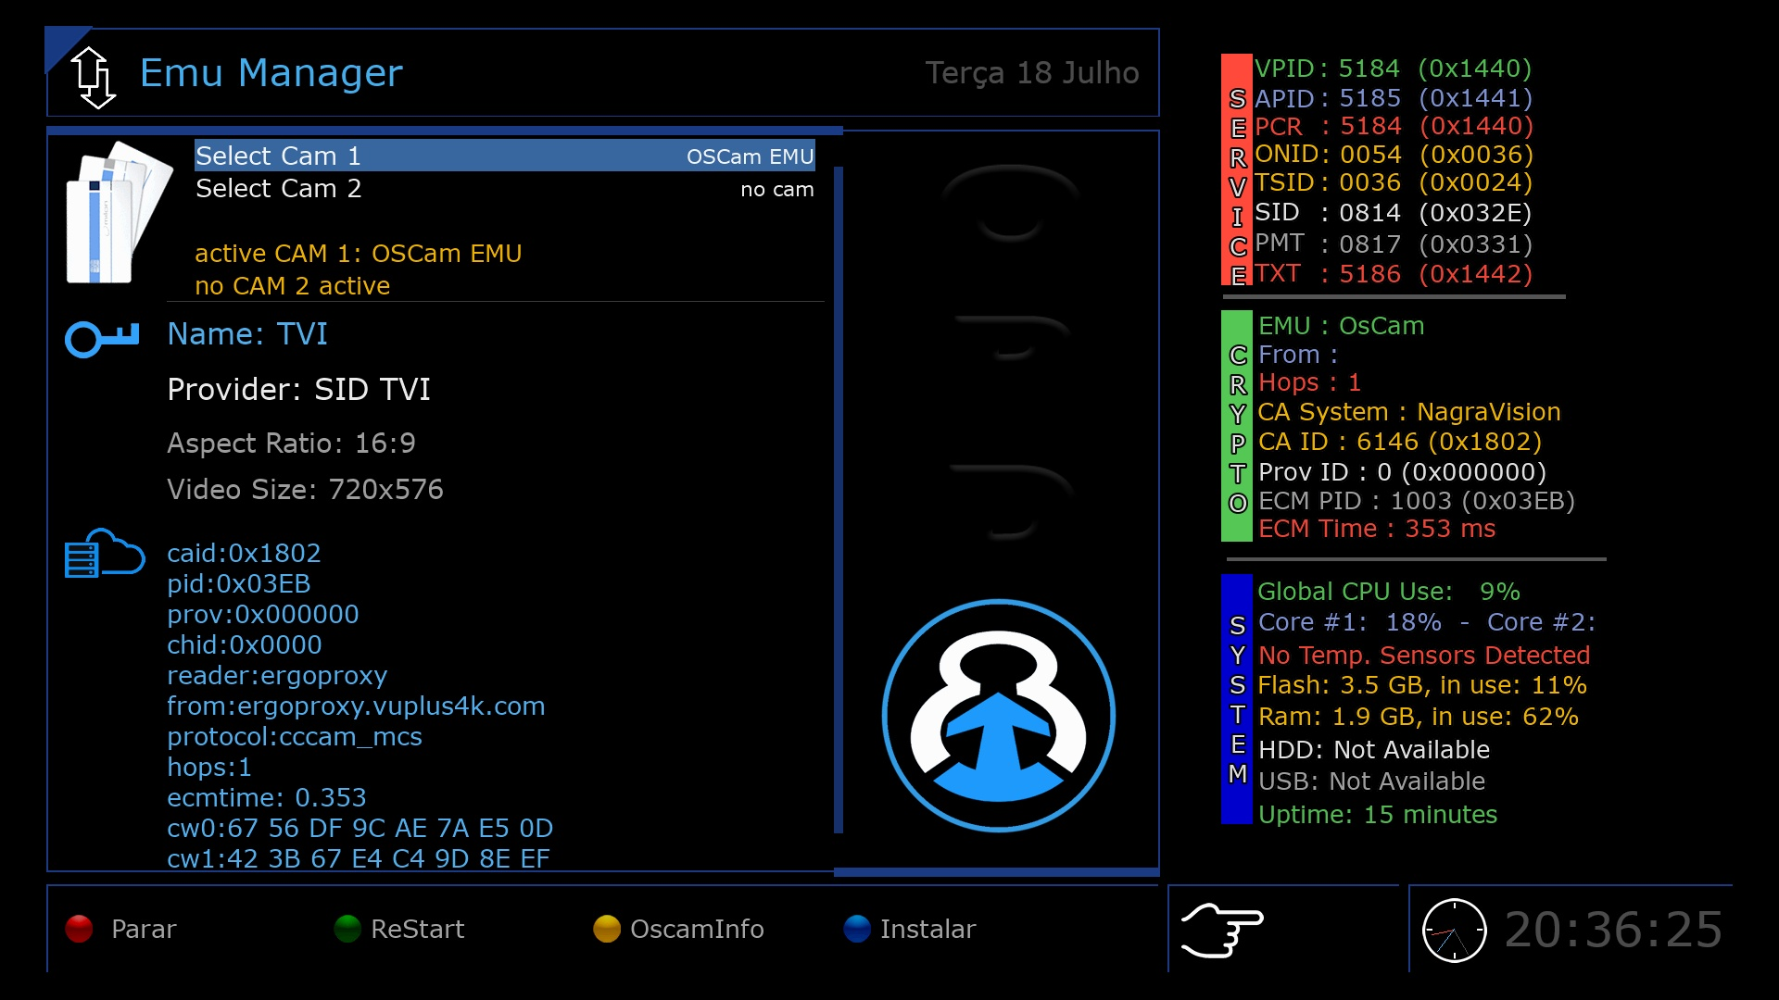Click ECM PID : 1003 entry

1417,501
